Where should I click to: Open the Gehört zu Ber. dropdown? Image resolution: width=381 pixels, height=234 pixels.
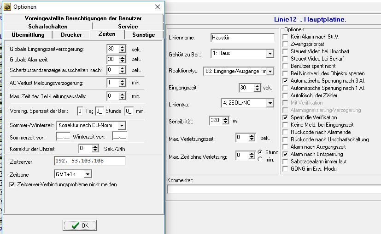click(x=270, y=54)
